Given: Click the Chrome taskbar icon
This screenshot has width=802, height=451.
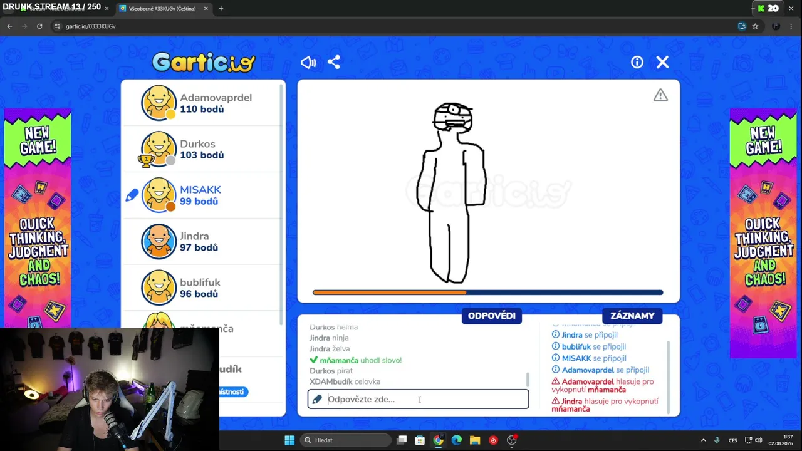Looking at the screenshot, I should 438,440.
